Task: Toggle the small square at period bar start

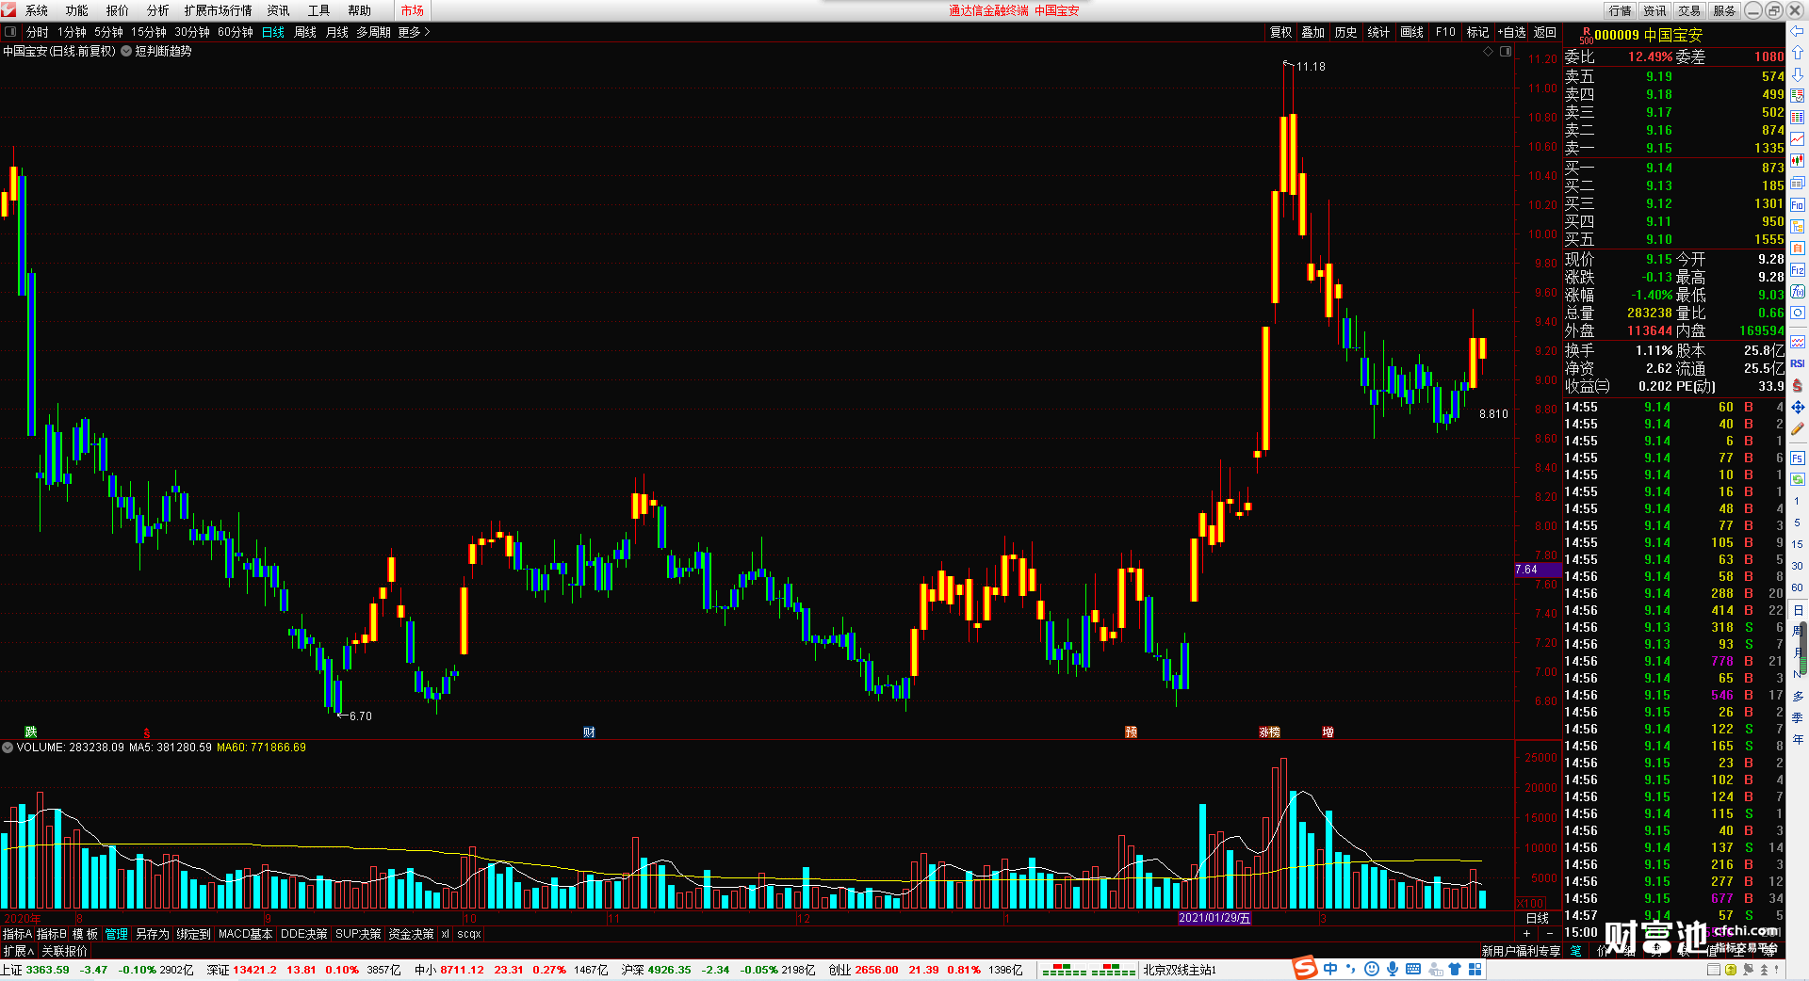Action: tap(10, 32)
